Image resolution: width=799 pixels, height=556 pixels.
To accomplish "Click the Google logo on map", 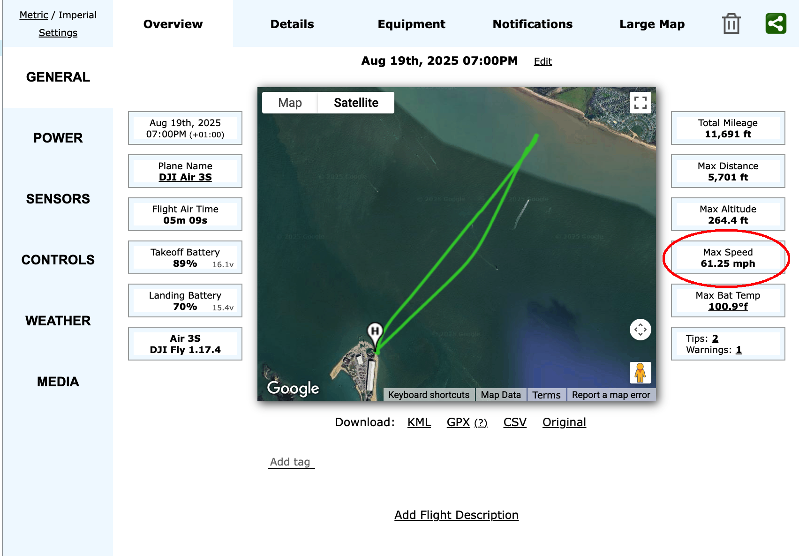I will point(293,388).
